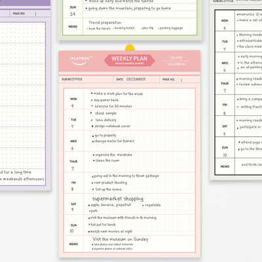Viewport: 262px width, 262px height.
Task: Select the 'go to property' entry
Action: click(105, 136)
